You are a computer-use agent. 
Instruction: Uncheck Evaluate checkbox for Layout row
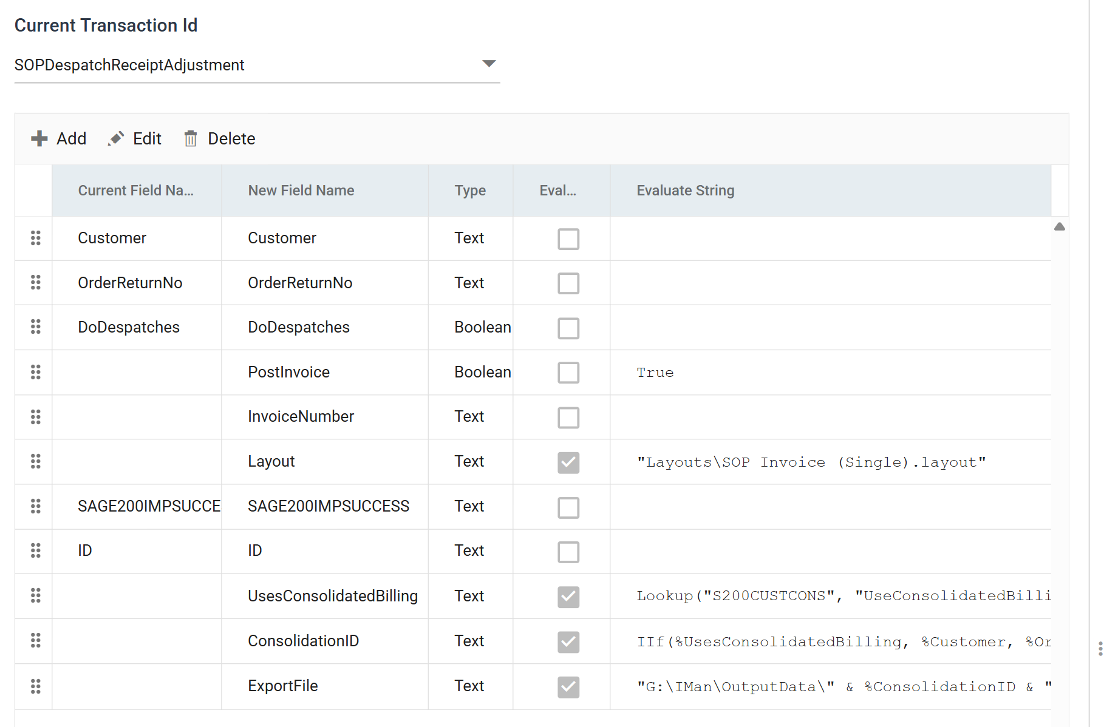click(568, 462)
